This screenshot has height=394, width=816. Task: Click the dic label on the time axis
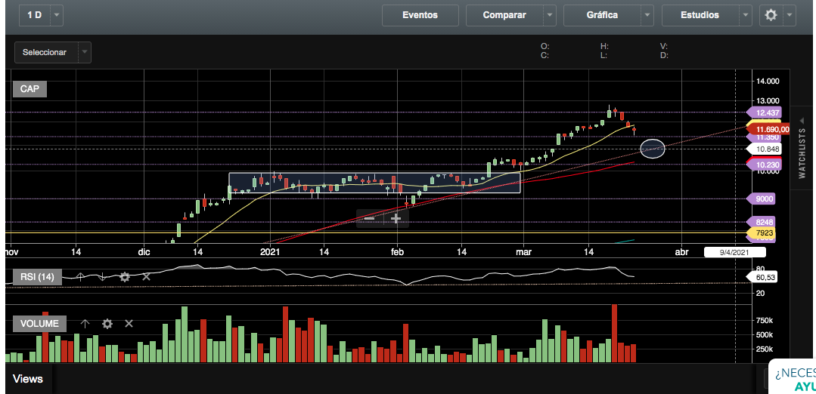(x=144, y=252)
